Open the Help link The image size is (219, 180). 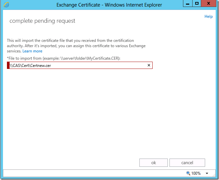208,16
